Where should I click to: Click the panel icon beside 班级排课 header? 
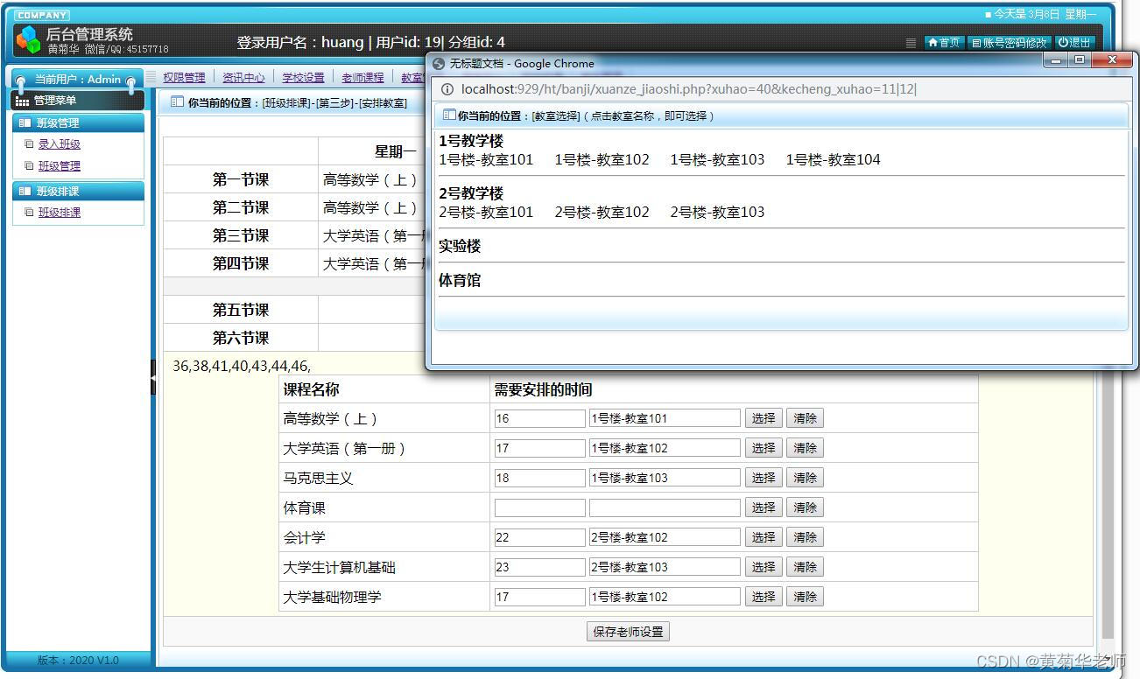point(25,191)
